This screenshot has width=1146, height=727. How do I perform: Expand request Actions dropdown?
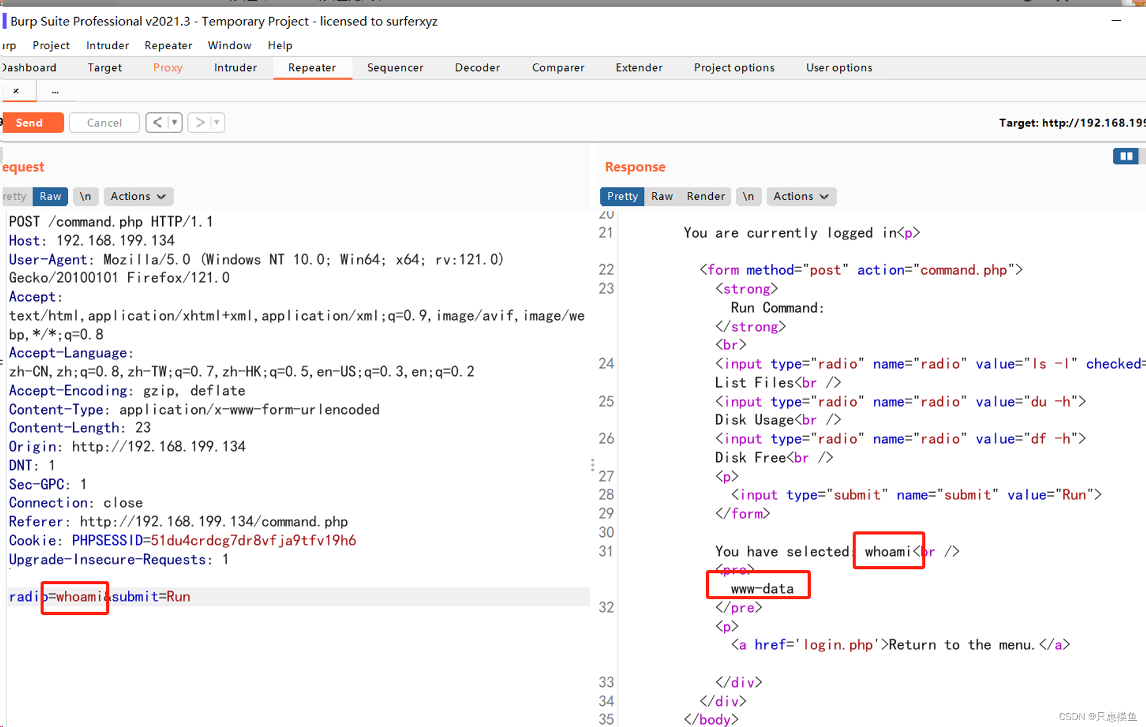pyautogui.click(x=138, y=197)
